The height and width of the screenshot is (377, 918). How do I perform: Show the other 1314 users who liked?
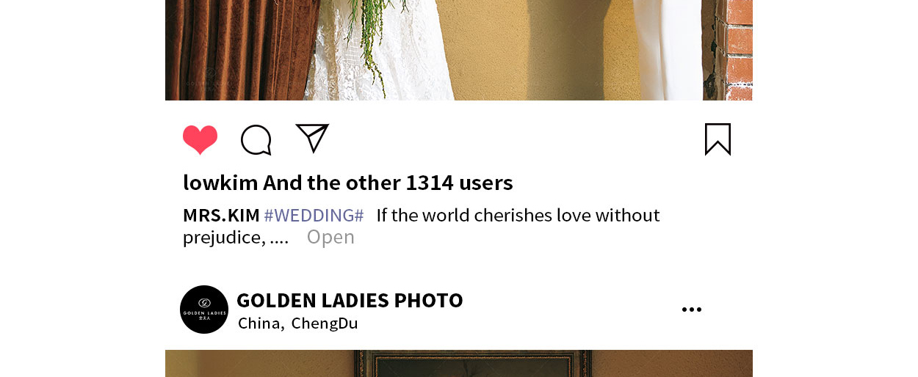coord(388,183)
